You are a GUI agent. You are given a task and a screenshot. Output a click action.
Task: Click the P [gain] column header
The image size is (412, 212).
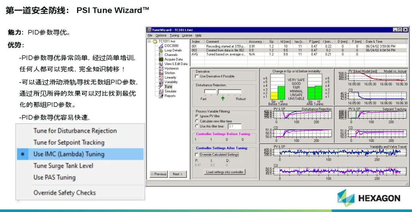(x=314, y=41)
